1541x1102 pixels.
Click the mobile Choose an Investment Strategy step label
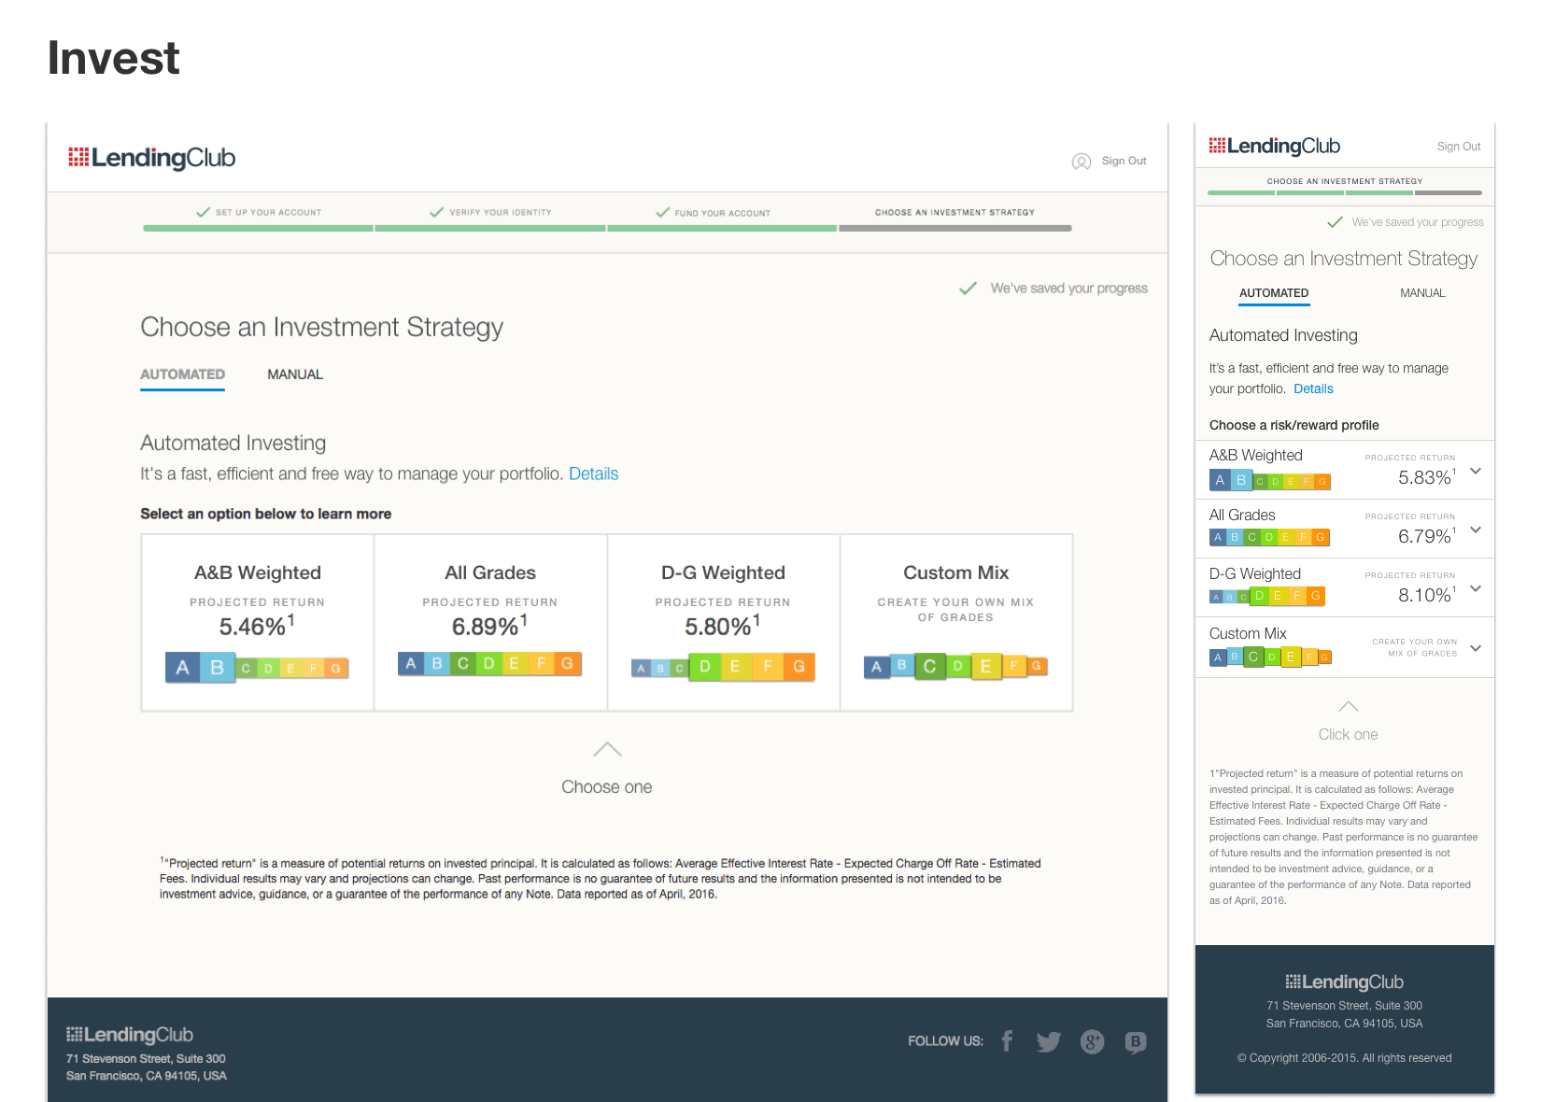1344,181
